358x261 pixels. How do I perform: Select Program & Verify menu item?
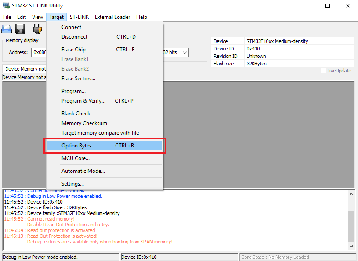[83, 101]
